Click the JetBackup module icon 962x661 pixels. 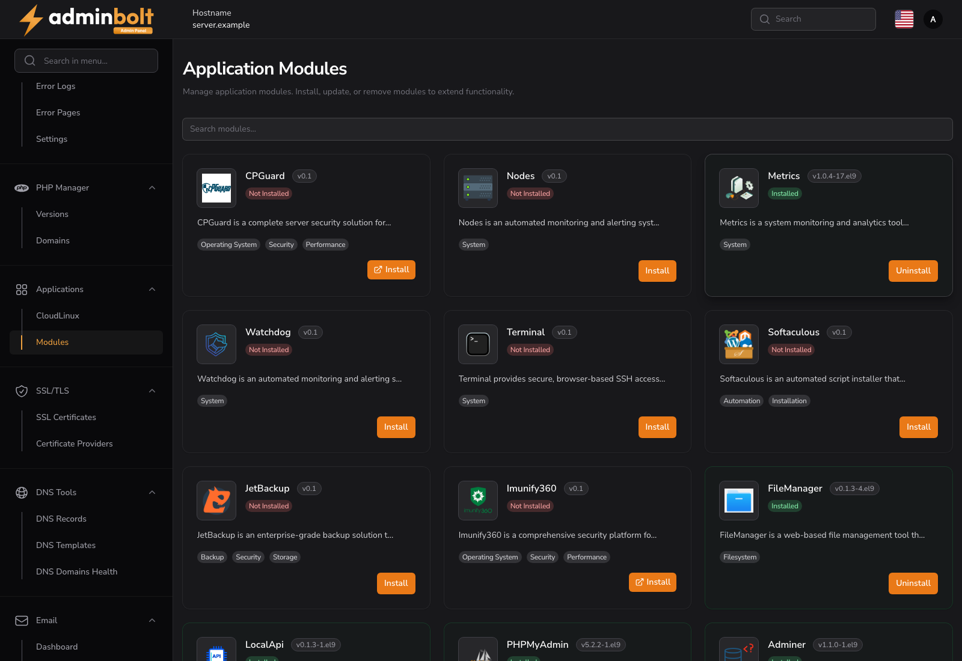(216, 501)
